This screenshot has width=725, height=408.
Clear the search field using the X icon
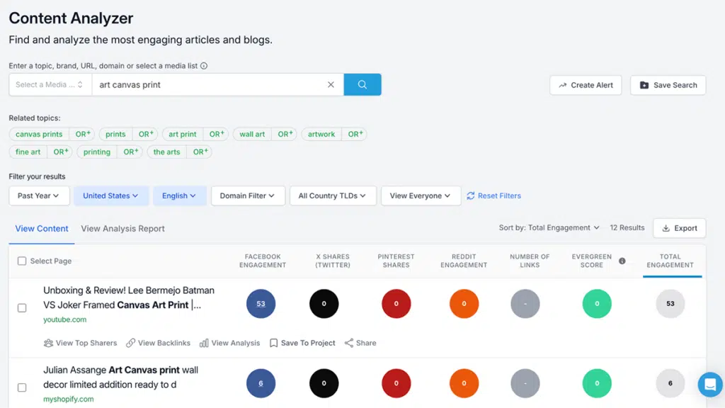[331, 84]
